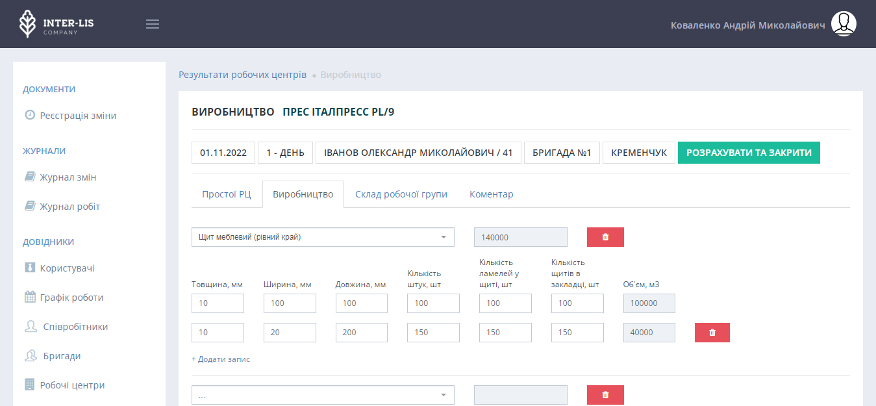
Task: Open Журнал змін in the sidebar
Action: pyautogui.click(x=68, y=177)
